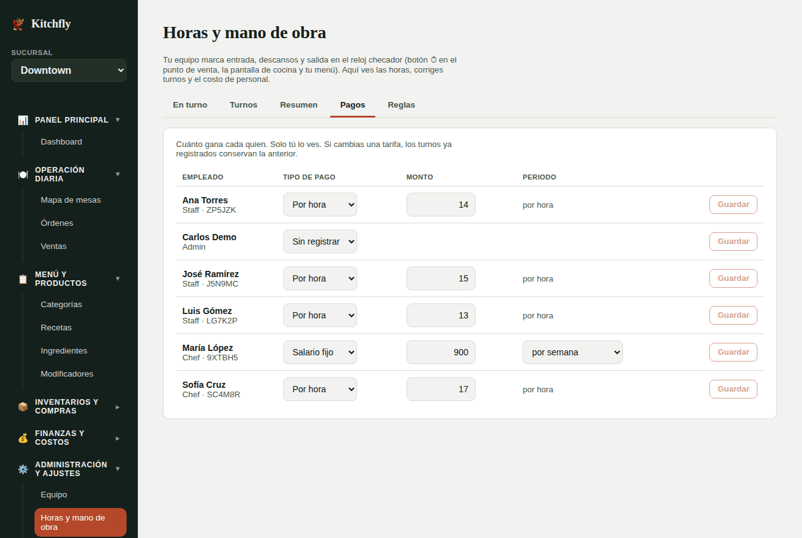Save Sofía Cruz's pay with Guardar
802x538 pixels.
pyautogui.click(x=733, y=389)
